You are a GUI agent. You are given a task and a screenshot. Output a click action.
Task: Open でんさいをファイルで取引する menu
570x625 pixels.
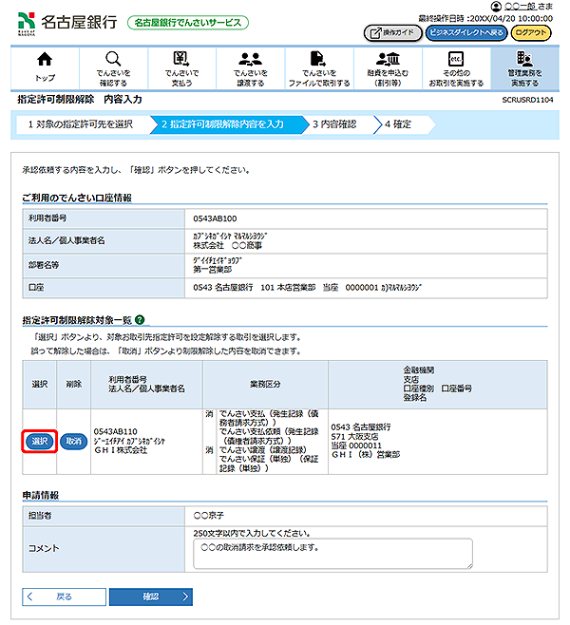point(318,66)
